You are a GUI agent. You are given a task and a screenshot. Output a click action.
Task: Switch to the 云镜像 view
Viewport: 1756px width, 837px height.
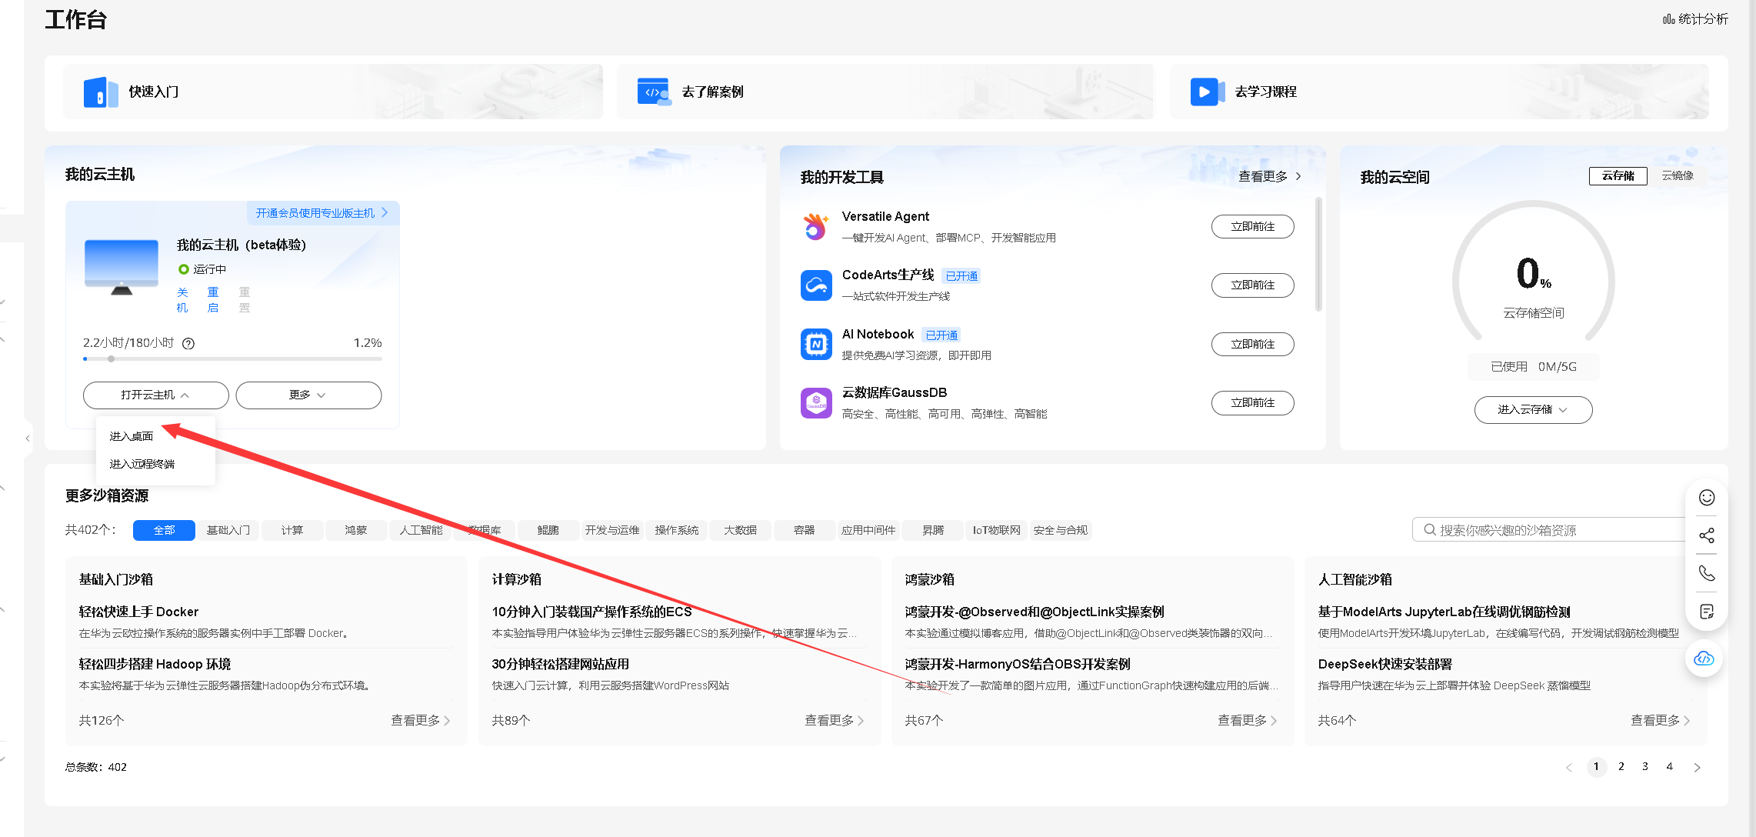[1678, 175]
